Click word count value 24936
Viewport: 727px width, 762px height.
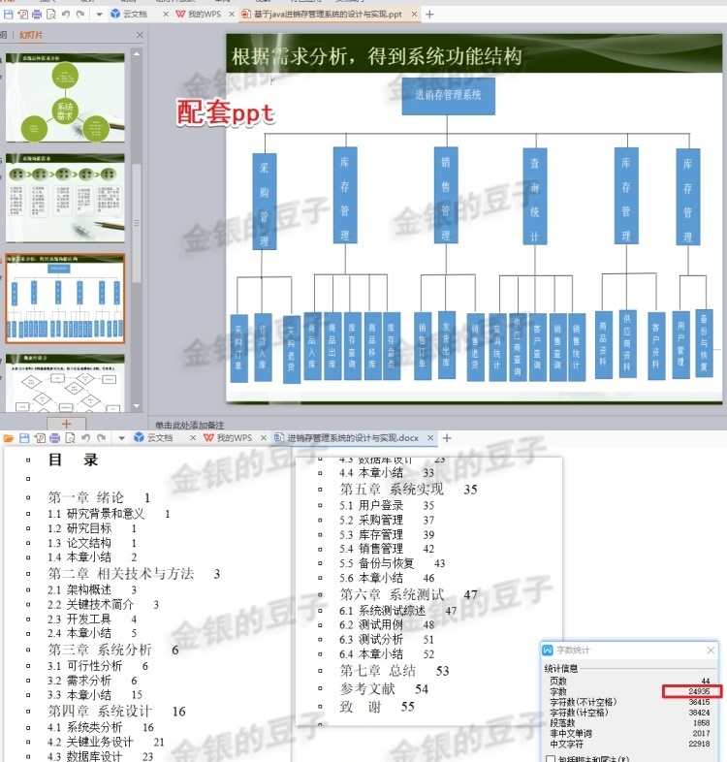point(699,691)
